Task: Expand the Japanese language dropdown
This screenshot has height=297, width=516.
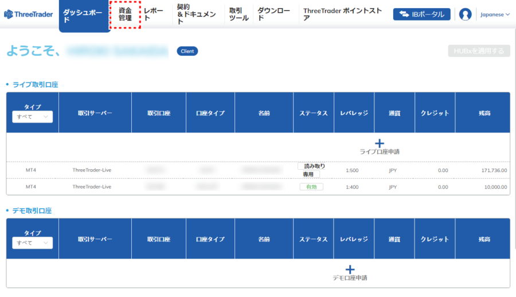Action: coord(495,14)
